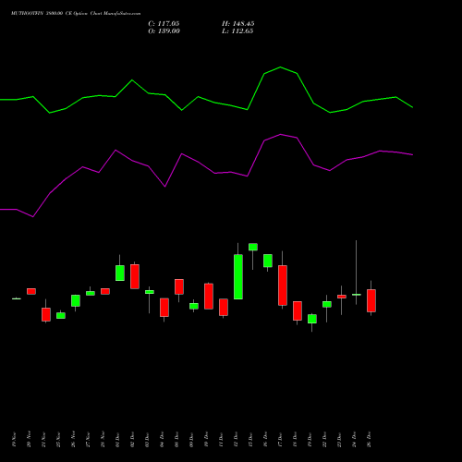Select the 01 Dec date label

tap(118, 440)
